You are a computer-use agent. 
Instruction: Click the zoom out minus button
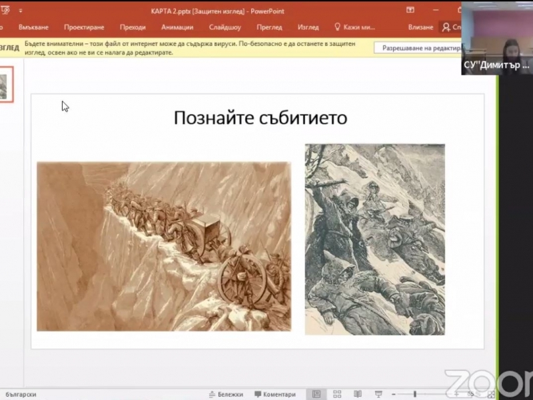393,394
